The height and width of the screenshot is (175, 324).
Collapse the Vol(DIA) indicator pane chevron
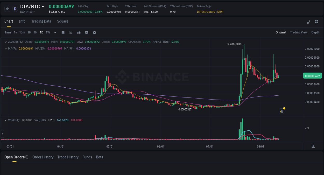pyautogui.click(x=6, y=120)
